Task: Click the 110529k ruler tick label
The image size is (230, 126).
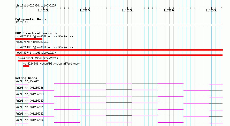Action: [169, 10]
